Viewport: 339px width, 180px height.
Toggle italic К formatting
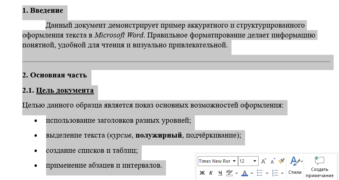(x=211, y=173)
